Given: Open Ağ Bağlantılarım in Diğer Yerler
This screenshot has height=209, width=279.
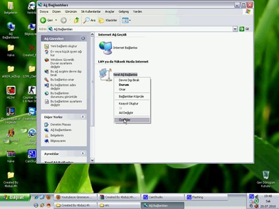Looking at the screenshot, I should click(x=61, y=130).
